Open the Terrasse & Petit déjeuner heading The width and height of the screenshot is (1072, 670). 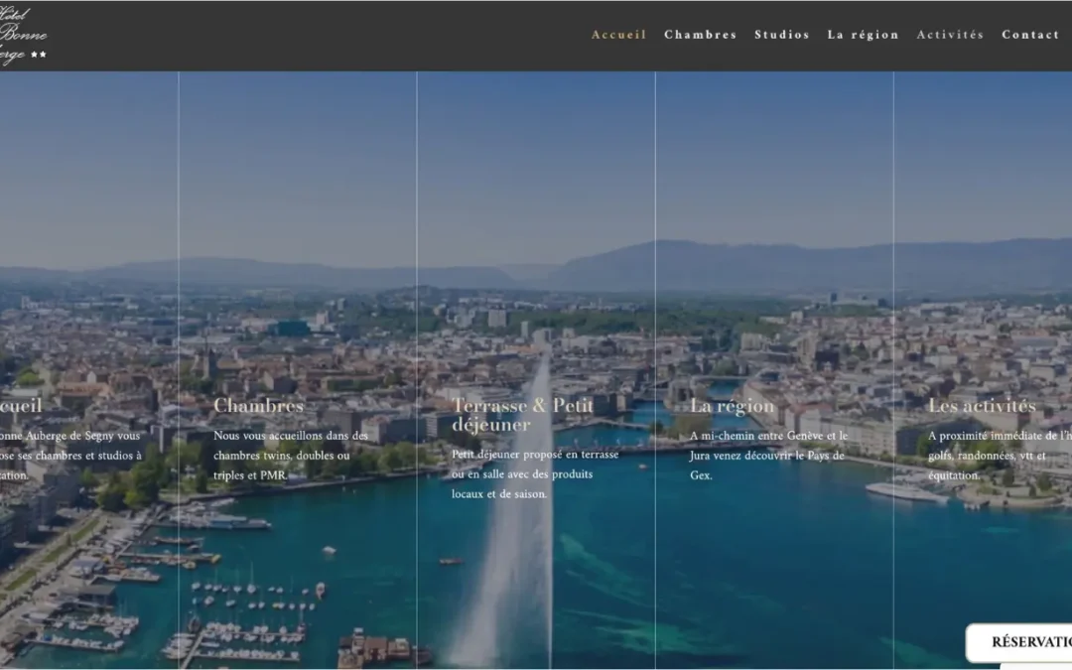click(x=522, y=415)
